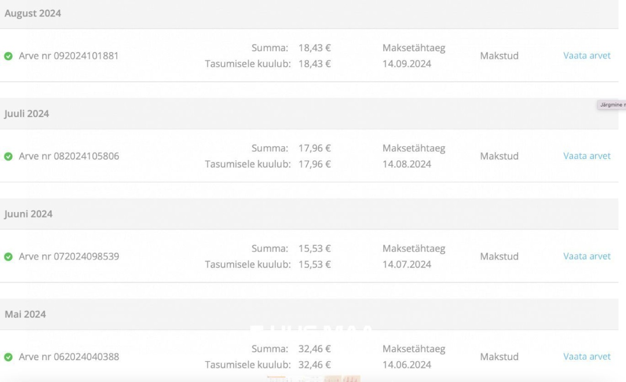This screenshot has height=382, width=626.
Task: Click green check icon for invoice 082024105806
Action: 8,156
